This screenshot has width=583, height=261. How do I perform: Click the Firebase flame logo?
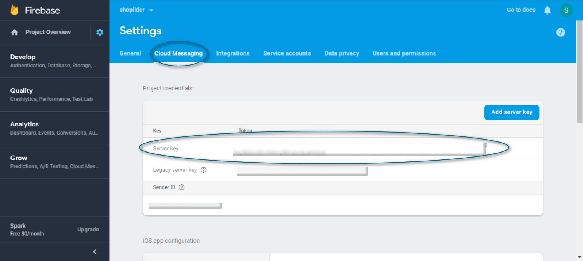(x=15, y=10)
